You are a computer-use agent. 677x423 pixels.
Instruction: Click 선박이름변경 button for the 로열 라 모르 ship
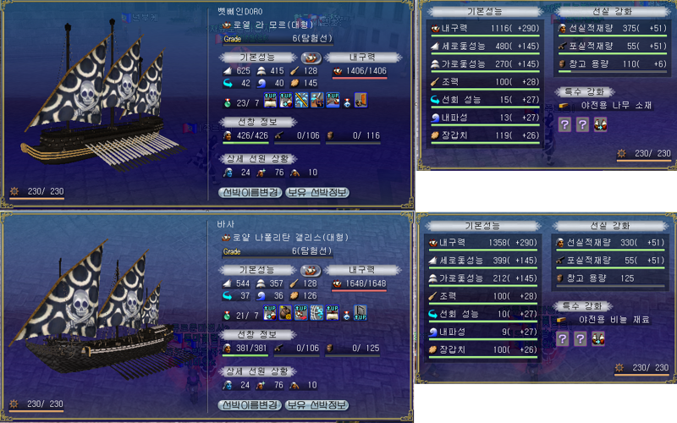click(250, 193)
